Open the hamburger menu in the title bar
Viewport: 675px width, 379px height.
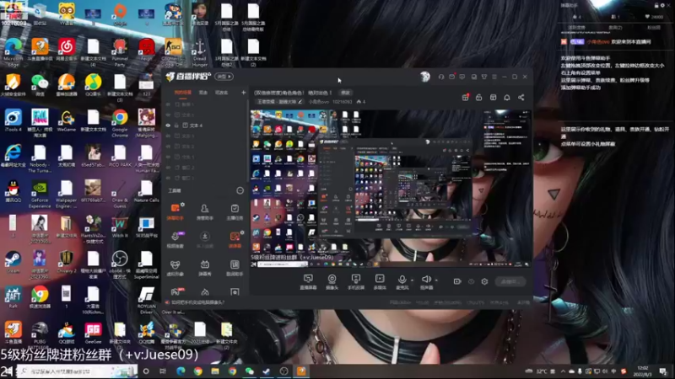(x=494, y=77)
